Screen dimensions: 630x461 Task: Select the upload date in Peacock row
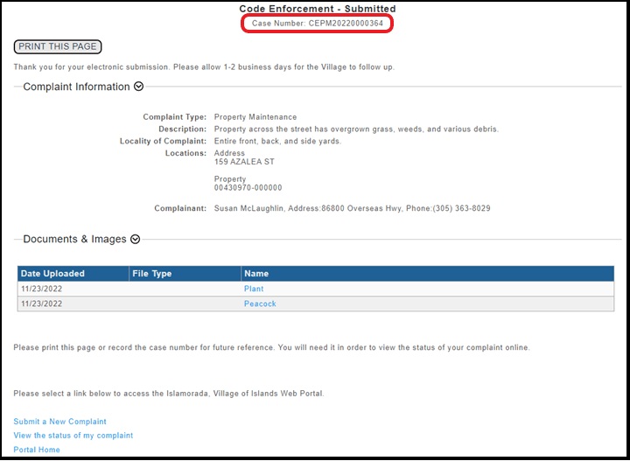[41, 304]
